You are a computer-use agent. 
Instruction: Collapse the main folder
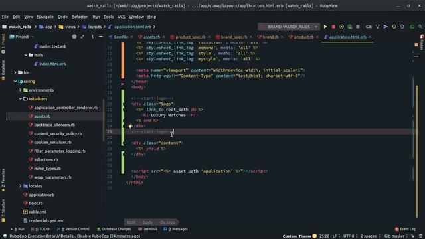(26, 55)
